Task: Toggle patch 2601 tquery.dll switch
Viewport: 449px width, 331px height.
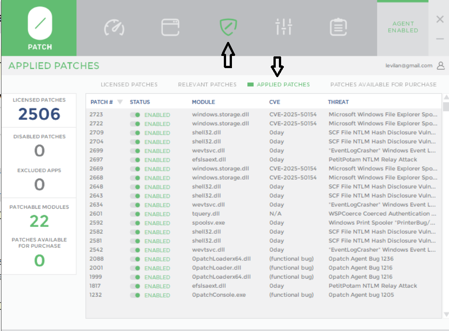Action: point(135,214)
